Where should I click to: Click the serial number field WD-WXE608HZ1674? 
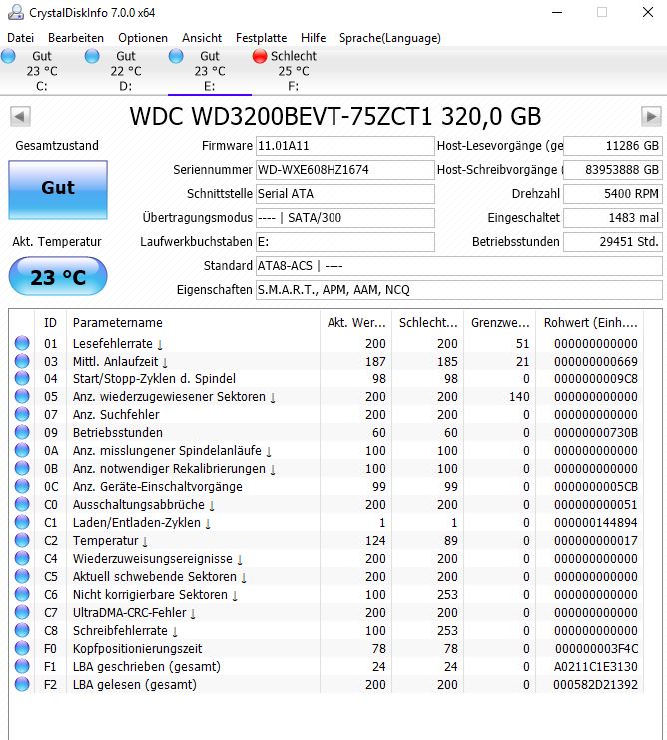click(344, 170)
